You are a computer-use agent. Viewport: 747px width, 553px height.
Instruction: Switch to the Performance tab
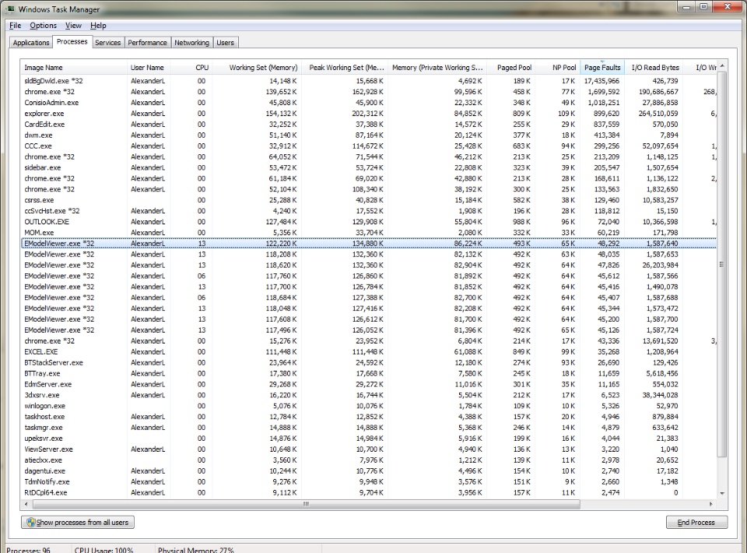coord(147,42)
